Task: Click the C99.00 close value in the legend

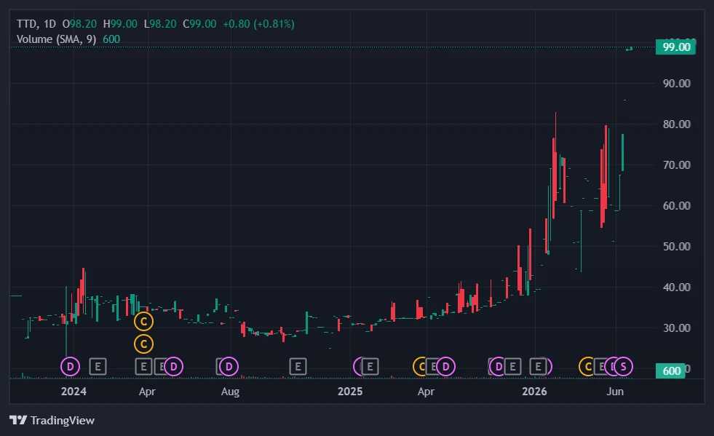Action: click(x=199, y=24)
